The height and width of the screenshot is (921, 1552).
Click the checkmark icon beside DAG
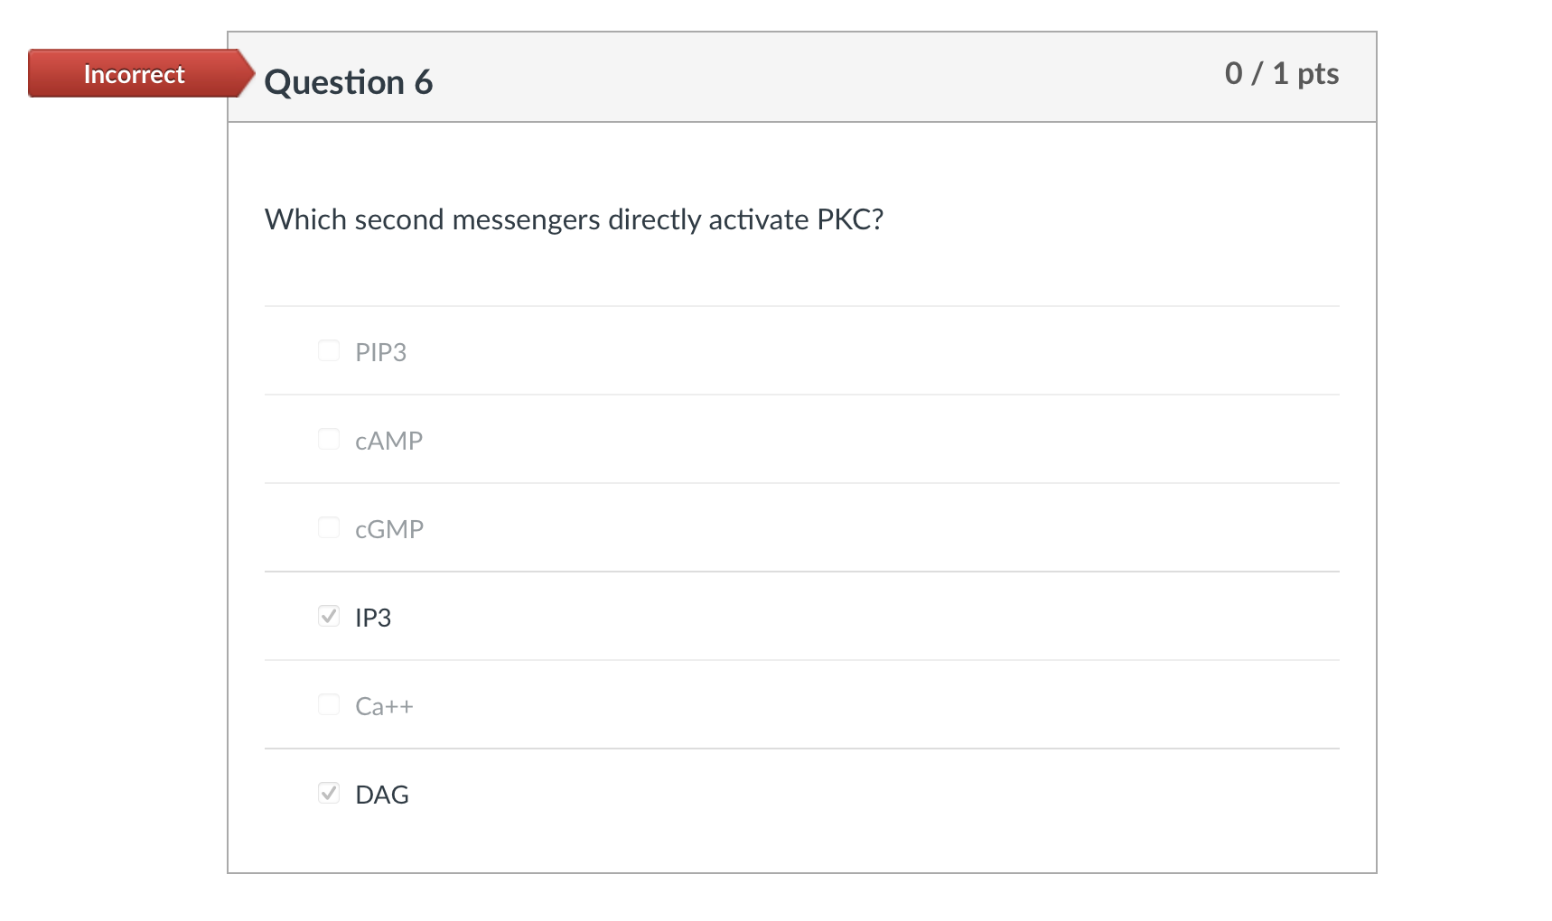[x=327, y=793]
